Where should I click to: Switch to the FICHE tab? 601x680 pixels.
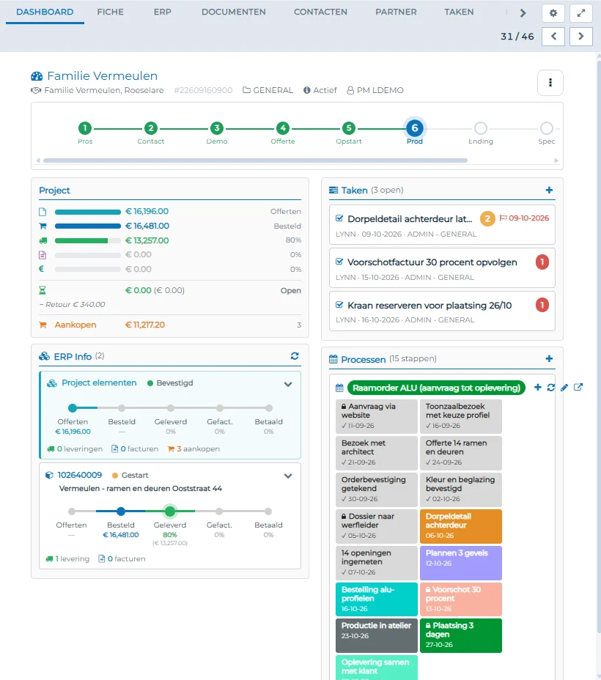(110, 12)
